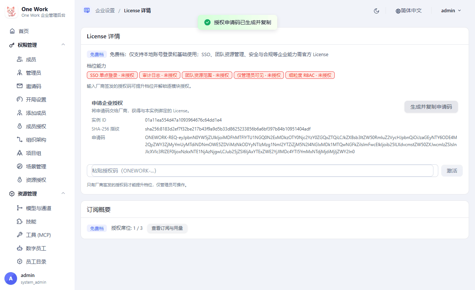Image resolution: width=475 pixels, height=290 pixels.
Task: Open the 简体中文 language selector
Action: [409, 11]
